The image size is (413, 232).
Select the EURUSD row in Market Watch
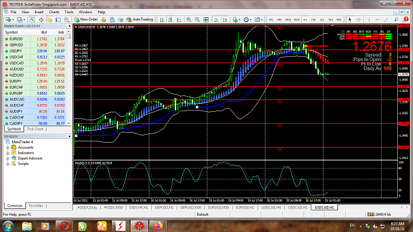(x=34, y=39)
